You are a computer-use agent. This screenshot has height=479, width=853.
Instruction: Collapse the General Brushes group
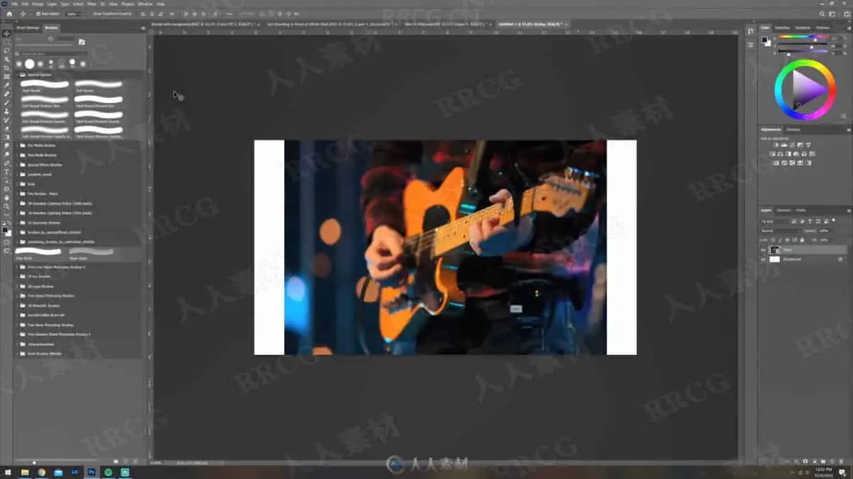tap(18, 74)
